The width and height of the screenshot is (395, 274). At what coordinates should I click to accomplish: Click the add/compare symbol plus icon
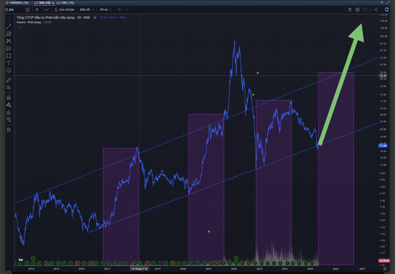[28, 10]
